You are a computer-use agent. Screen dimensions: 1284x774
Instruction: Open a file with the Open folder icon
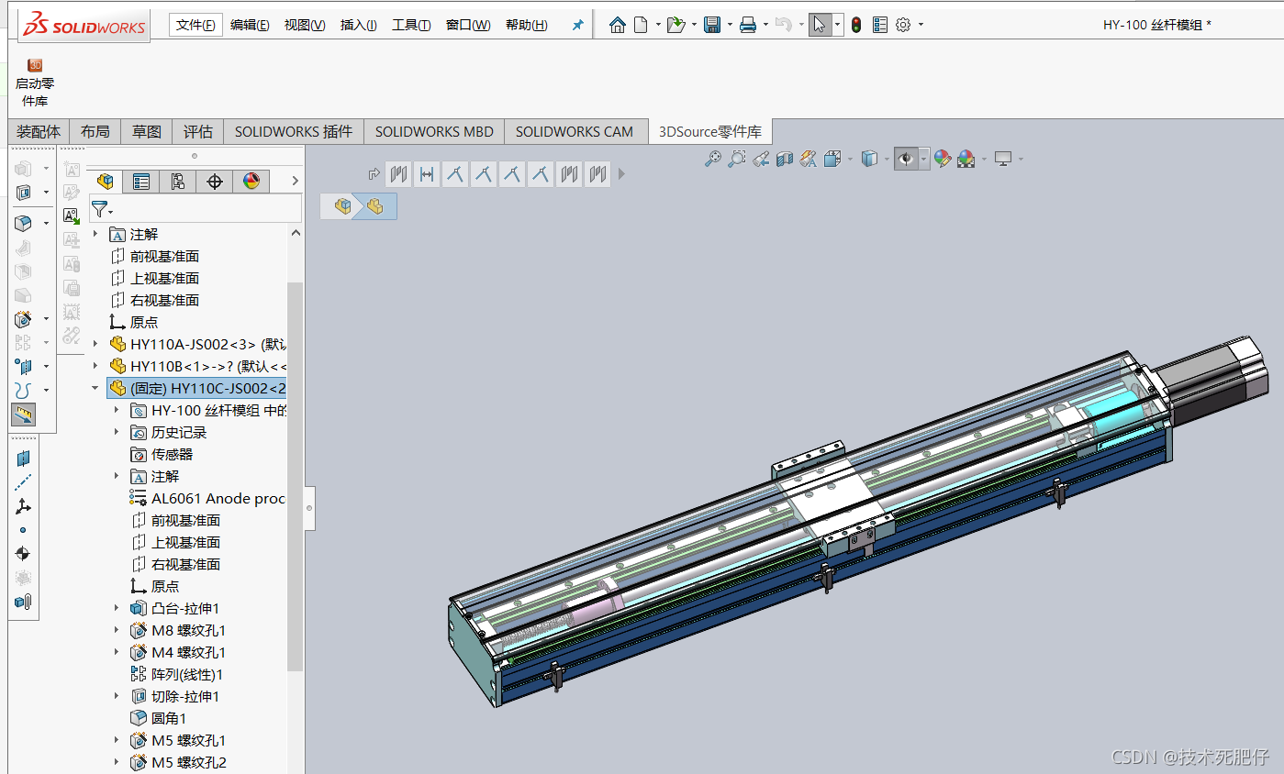tap(675, 25)
